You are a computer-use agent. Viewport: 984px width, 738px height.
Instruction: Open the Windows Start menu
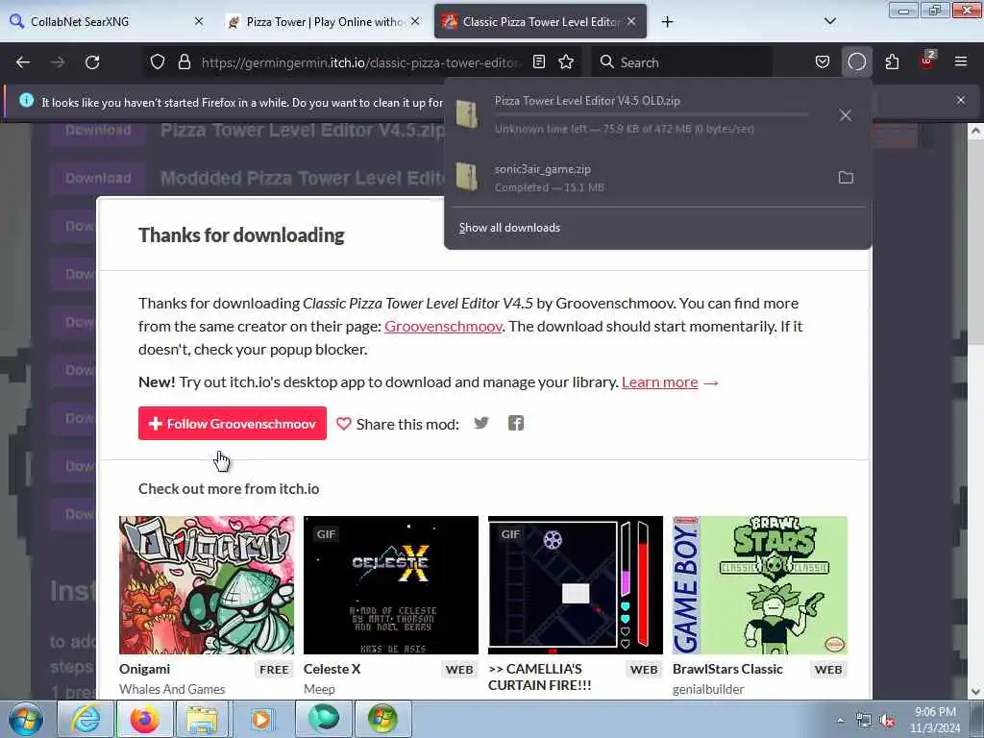coord(26,719)
